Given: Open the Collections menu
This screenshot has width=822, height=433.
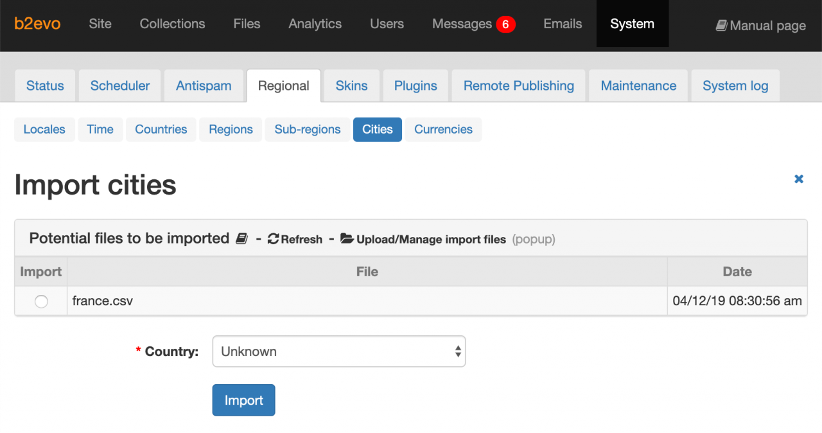Looking at the screenshot, I should point(173,24).
